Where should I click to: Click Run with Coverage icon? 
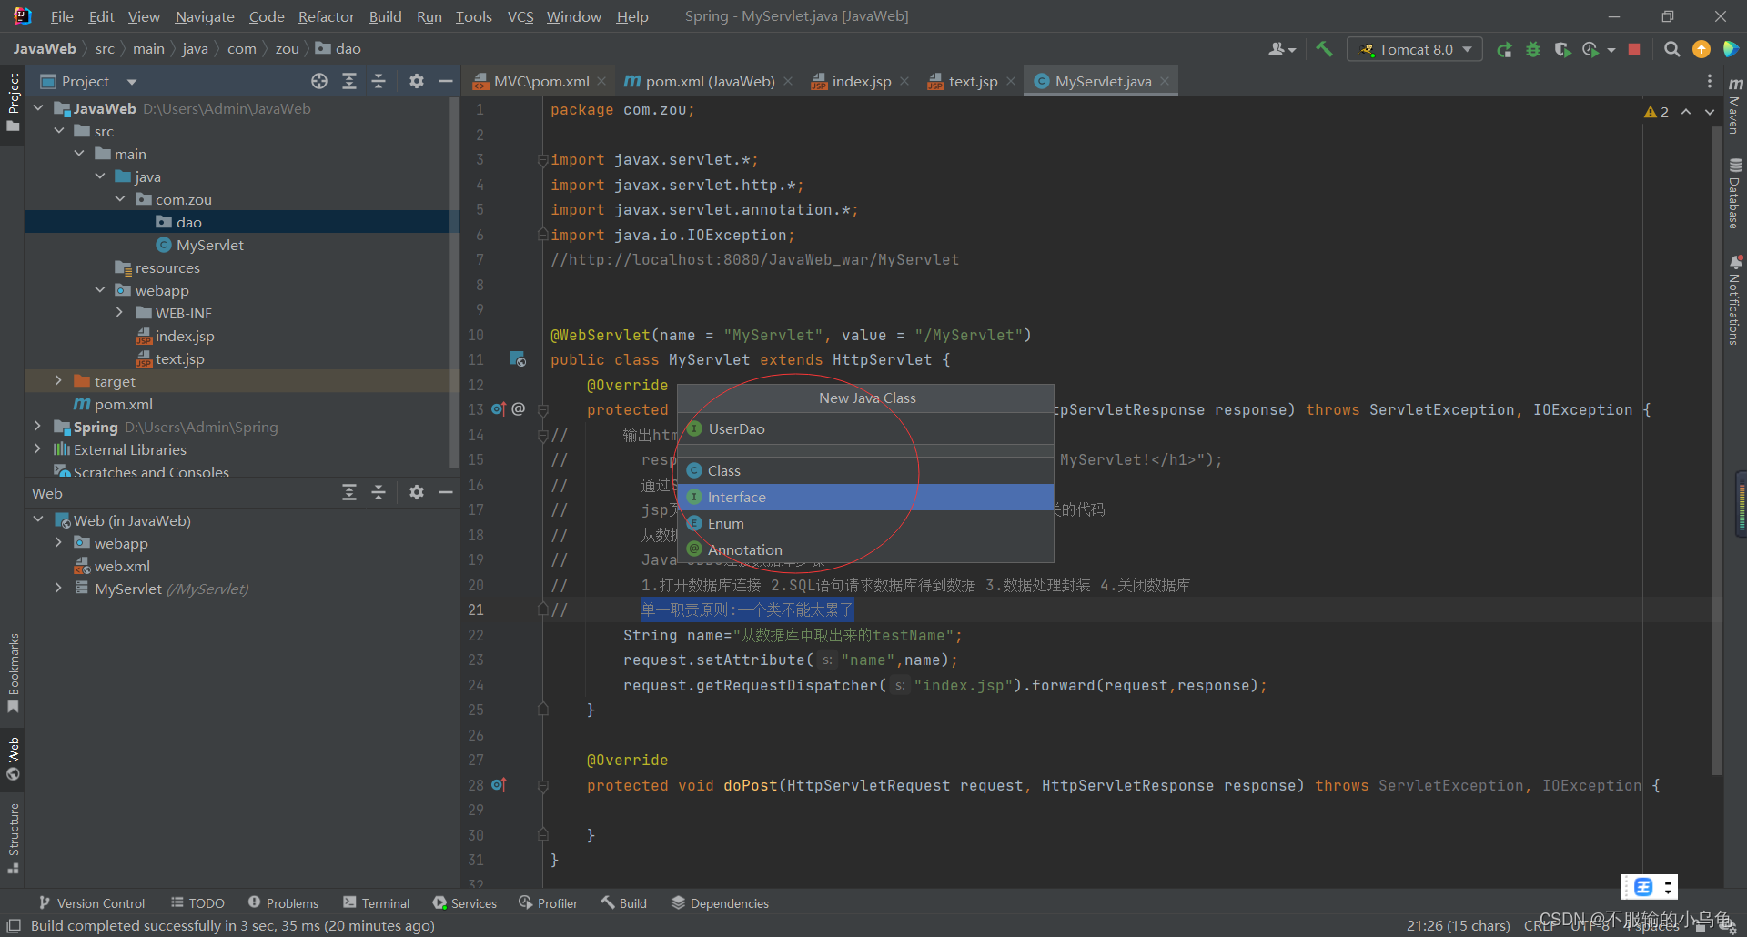point(1562,49)
